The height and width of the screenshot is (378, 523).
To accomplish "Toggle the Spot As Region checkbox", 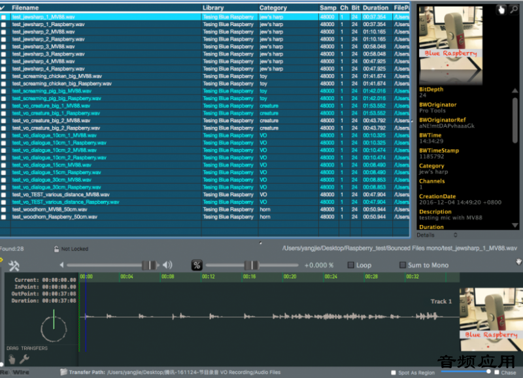I will [394, 373].
